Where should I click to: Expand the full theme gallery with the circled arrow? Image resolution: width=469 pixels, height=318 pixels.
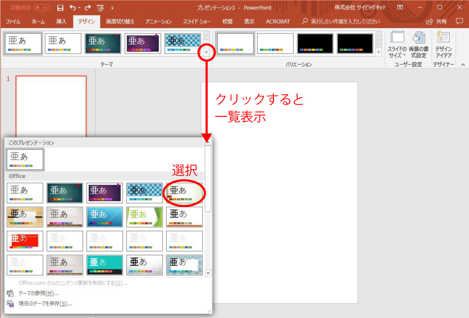(x=207, y=52)
